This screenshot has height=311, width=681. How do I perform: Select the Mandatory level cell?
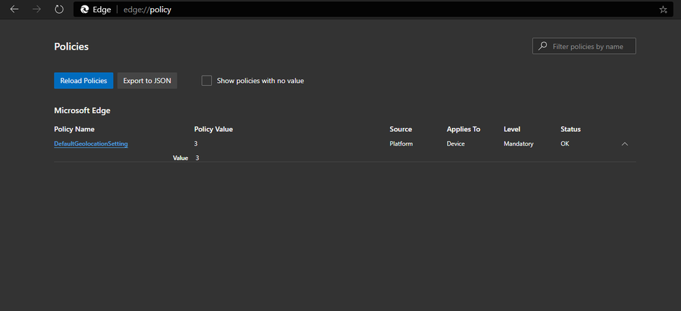(x=519, y=144)
